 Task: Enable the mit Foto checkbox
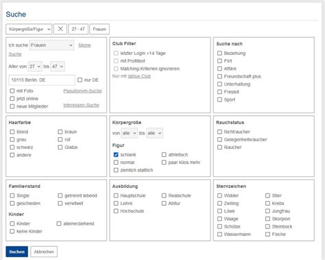pos(12,91)
